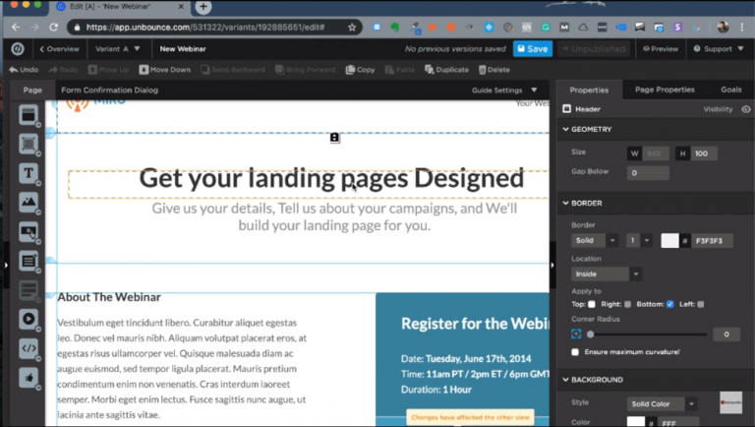
Task: Select the 'About The Webinar' heading
Action: pyautogui.click(x=109, y=297)
